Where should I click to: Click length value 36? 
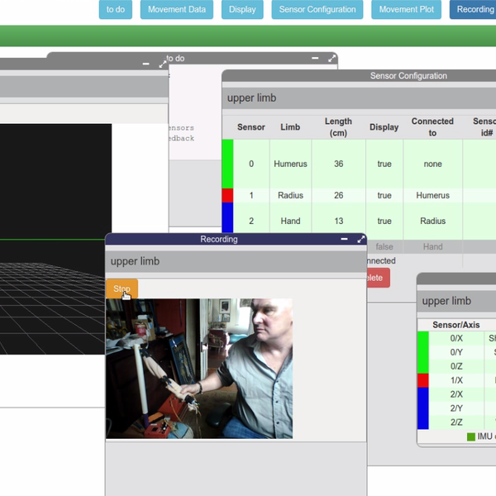coord(338,164)
